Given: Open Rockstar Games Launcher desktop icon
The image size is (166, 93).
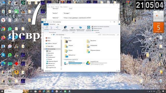Looking at the screenshot, I should click(x=16, y=72).
